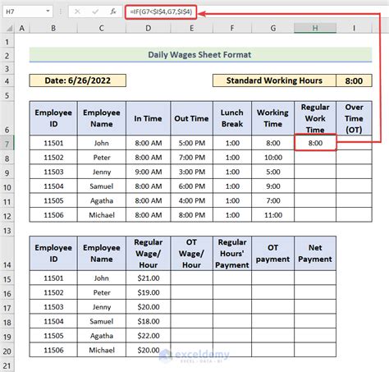The width and height of the screenshot is (389, 372).
Task: Select row 2 header
Action: tap(7, 56)
